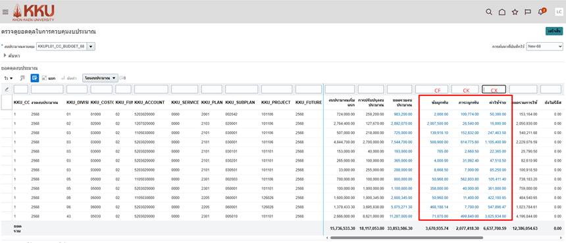Select subplan cell 002003

coord(231,179)
